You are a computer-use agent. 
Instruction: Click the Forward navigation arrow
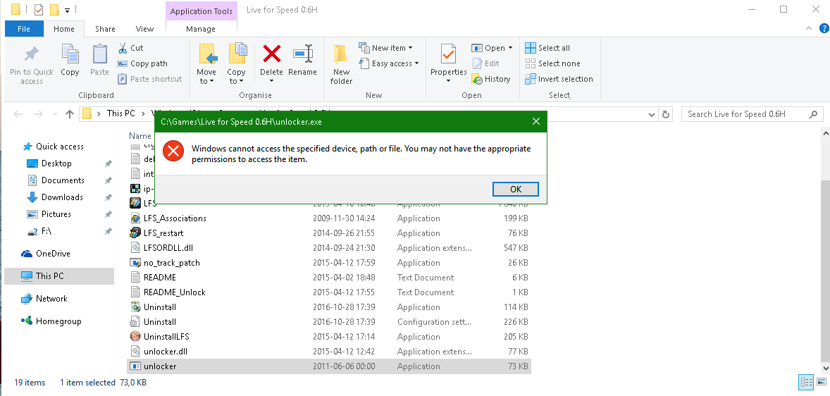pyautogui.click(x=38, y=114)
